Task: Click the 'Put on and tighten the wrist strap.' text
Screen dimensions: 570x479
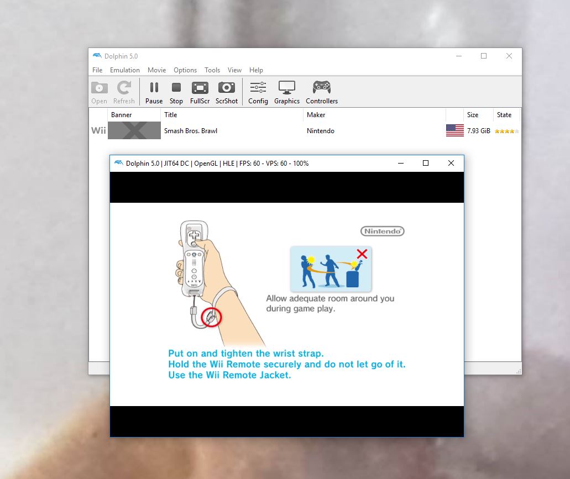Action: 245,354
